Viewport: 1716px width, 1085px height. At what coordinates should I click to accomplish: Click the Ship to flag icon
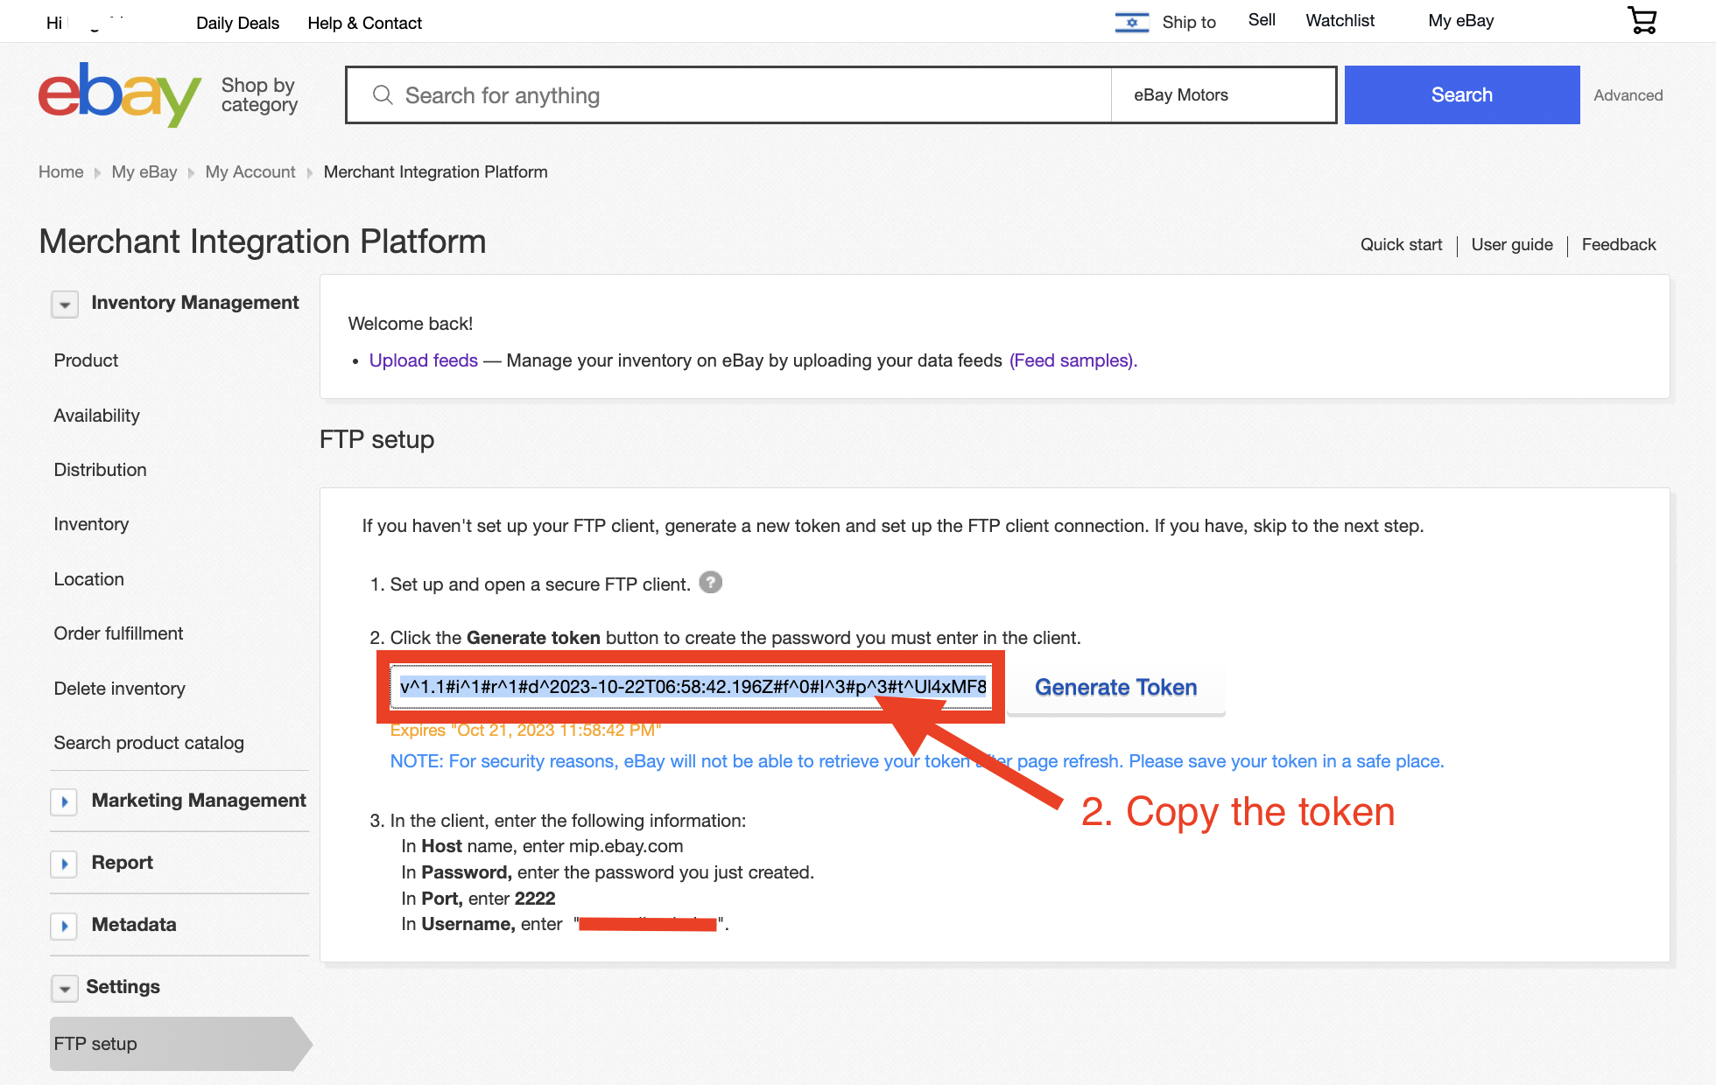click(1131, 22)
